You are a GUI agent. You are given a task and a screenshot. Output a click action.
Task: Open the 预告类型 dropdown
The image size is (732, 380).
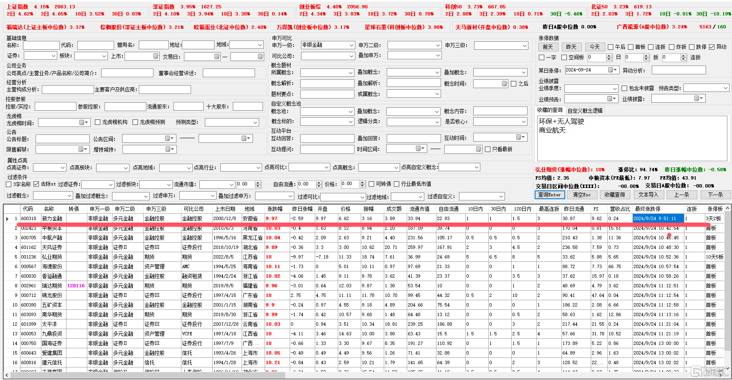[x=725, y=88]
